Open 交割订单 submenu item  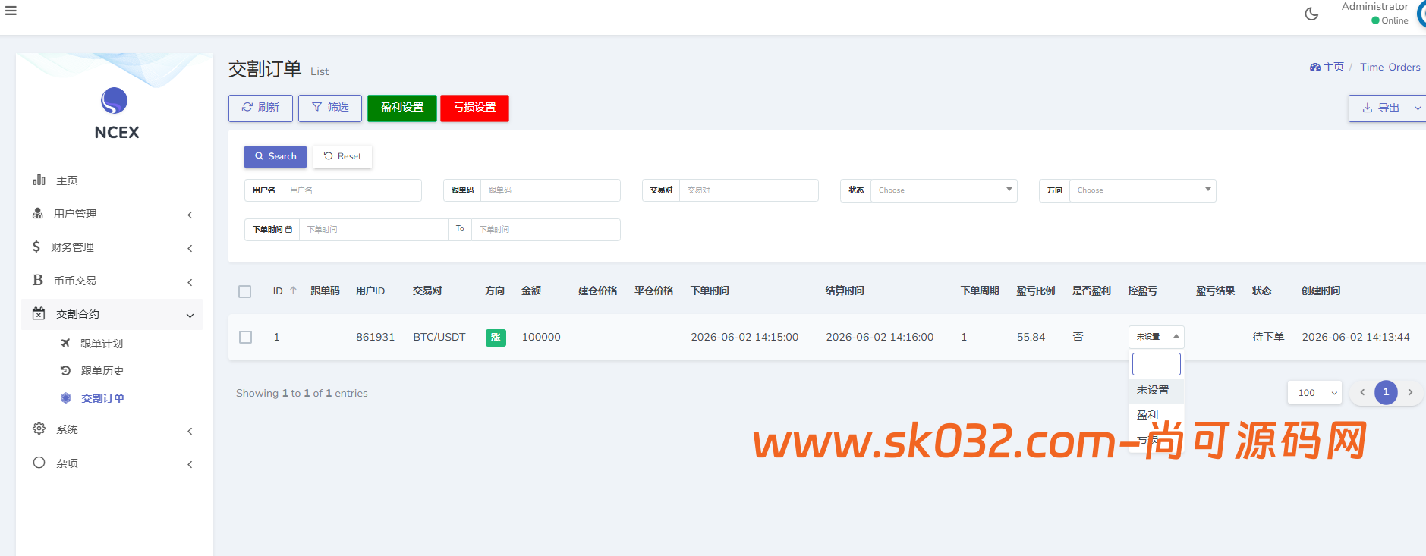(103, 398)
